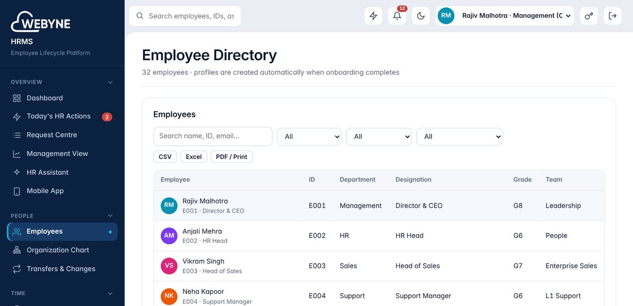This screenshot has width=633, height=306.
Task: Click the Employee column header
Action: (175, 180)
